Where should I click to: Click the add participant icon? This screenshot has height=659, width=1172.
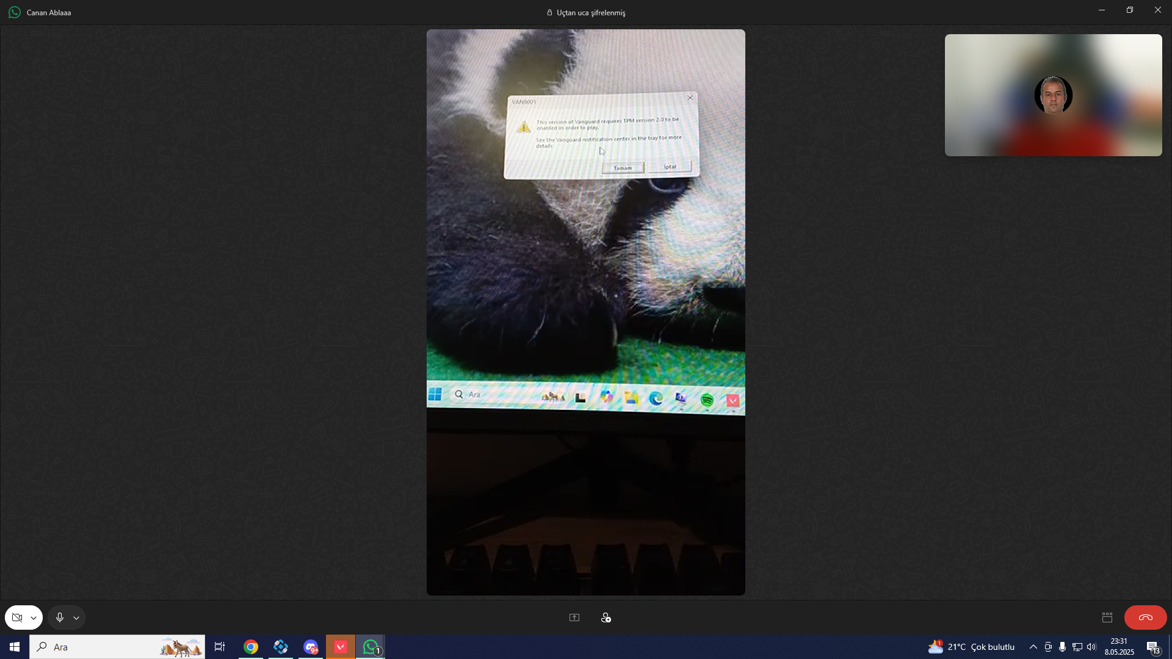pos(606,618)
